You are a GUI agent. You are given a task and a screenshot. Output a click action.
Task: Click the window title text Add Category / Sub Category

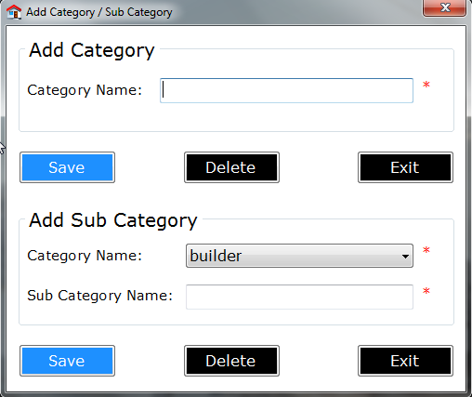click(99, 12)
